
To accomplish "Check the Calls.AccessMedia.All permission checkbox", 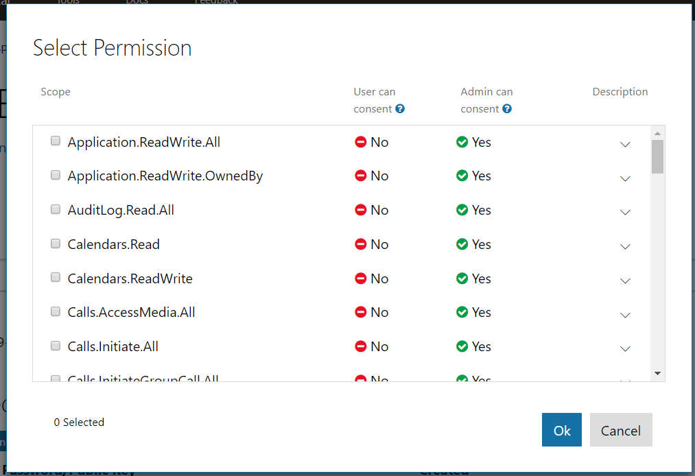I will (x=55, y=311).
